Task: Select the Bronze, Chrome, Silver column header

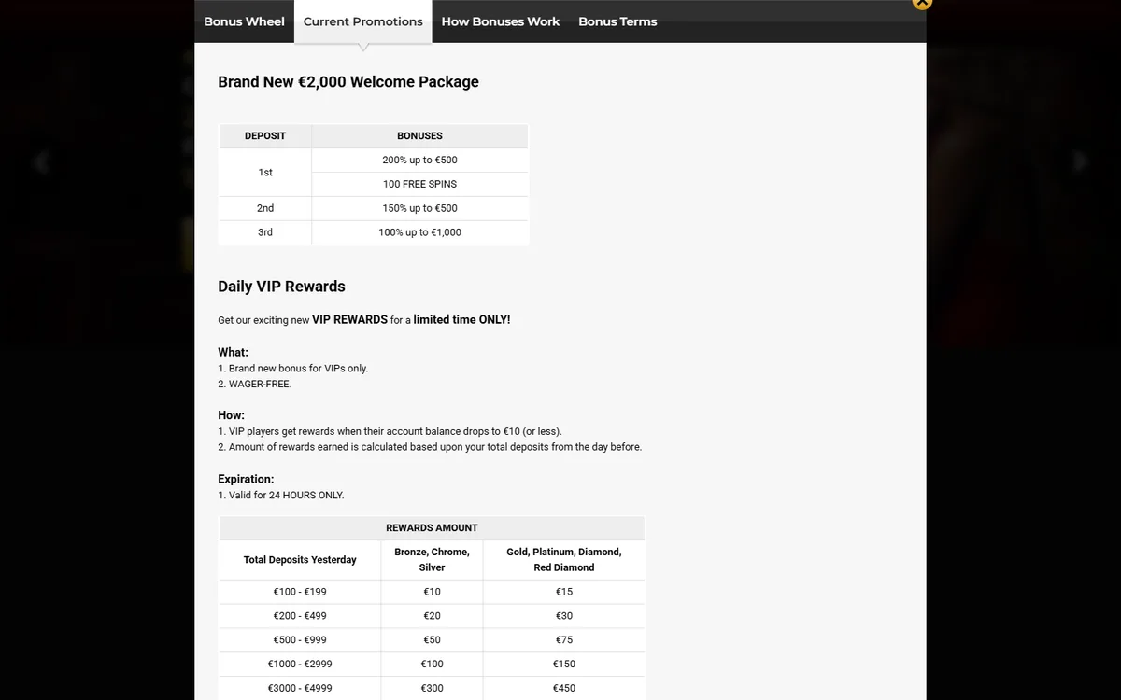Action: click(432, 560)
